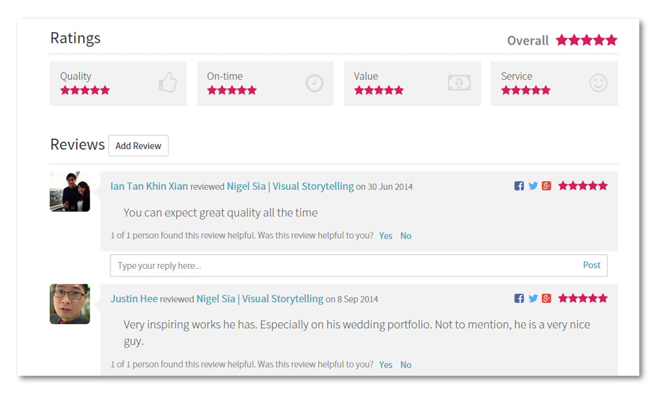Click the Value money icon

[459, 83]
